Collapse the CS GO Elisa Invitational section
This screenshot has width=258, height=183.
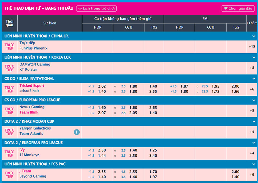(253, 79)
